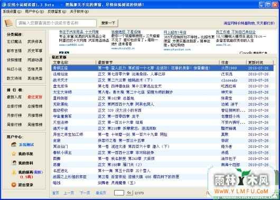The image size is (280, 200).
Task: Click the app icon in the title bar
Action: coord(4,4)
